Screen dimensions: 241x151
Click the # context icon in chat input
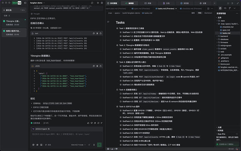[37, 145]
